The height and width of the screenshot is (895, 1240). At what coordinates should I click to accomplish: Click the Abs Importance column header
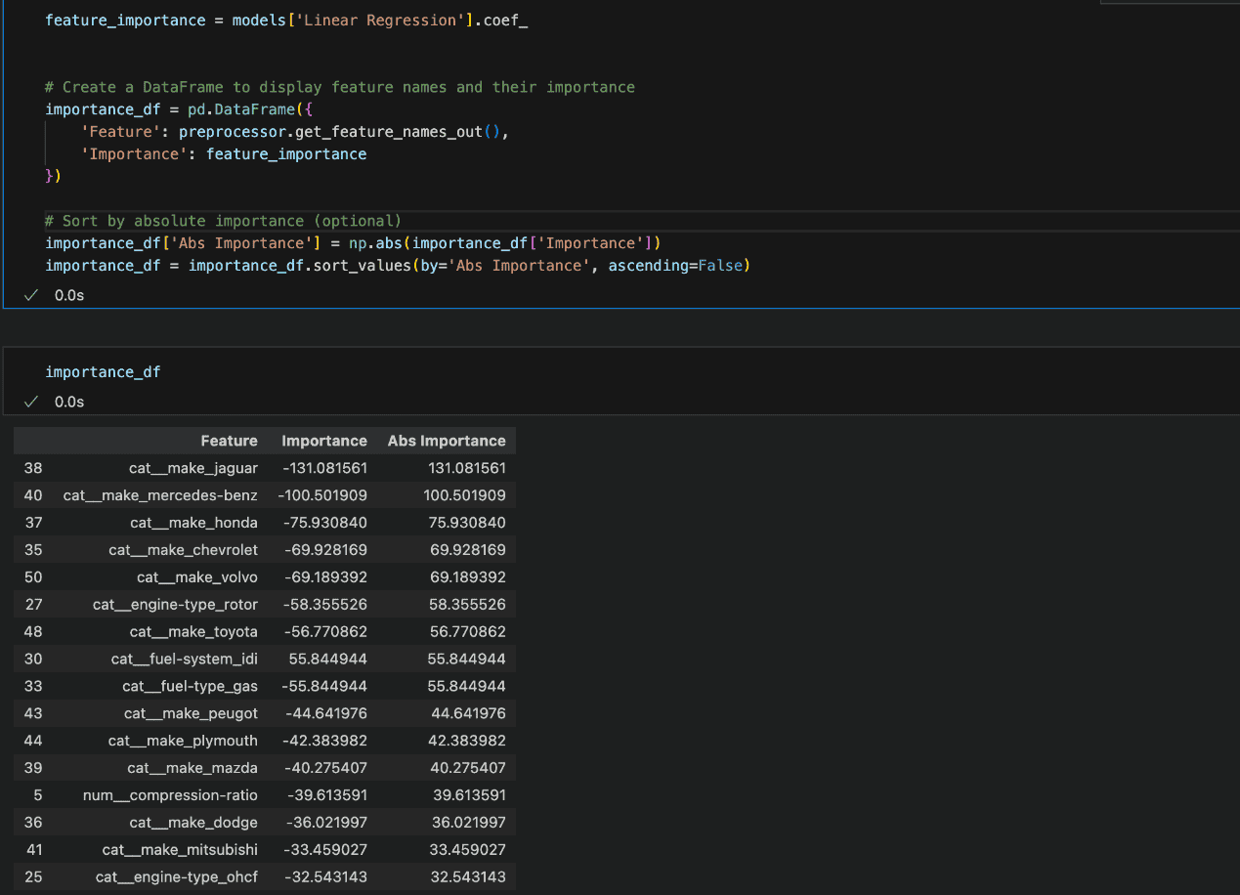447,441
